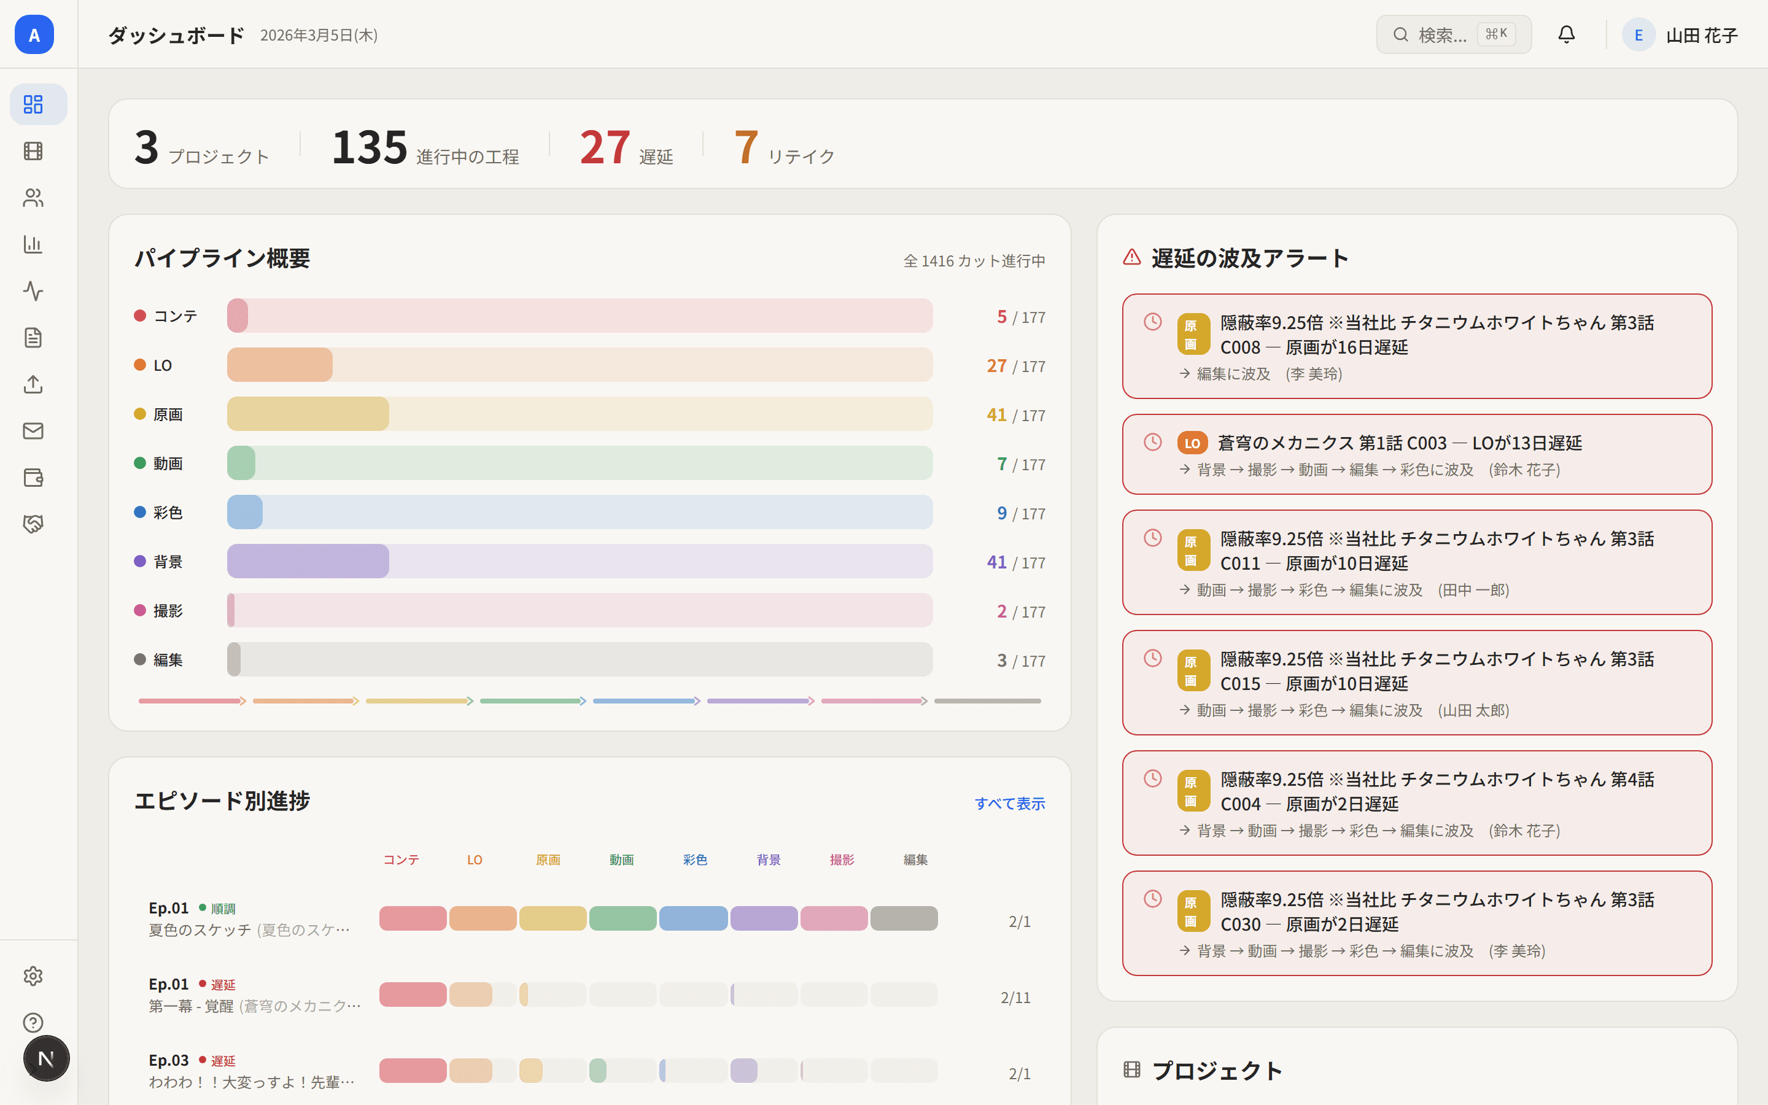Screen dimensions: 1768x1105
Task: Open settings via the gear icon
Action: (33, 975)
